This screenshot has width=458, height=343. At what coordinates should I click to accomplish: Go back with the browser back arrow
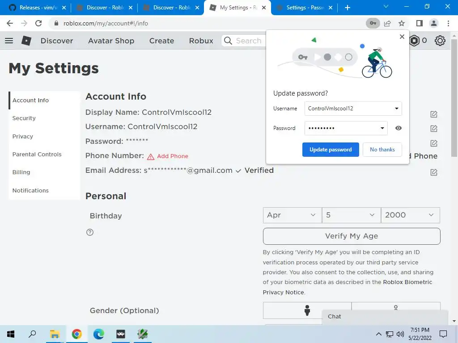coord(10,23)
